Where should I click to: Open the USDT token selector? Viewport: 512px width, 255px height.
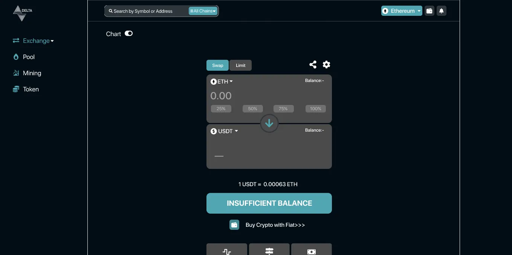pos(225,131)
